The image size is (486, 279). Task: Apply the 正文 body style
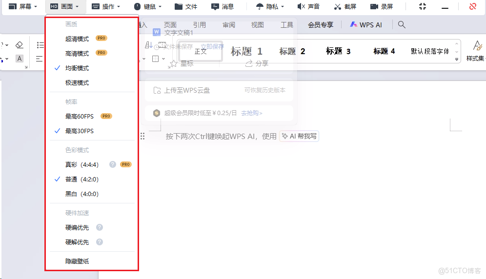click(x=200, y=51)
